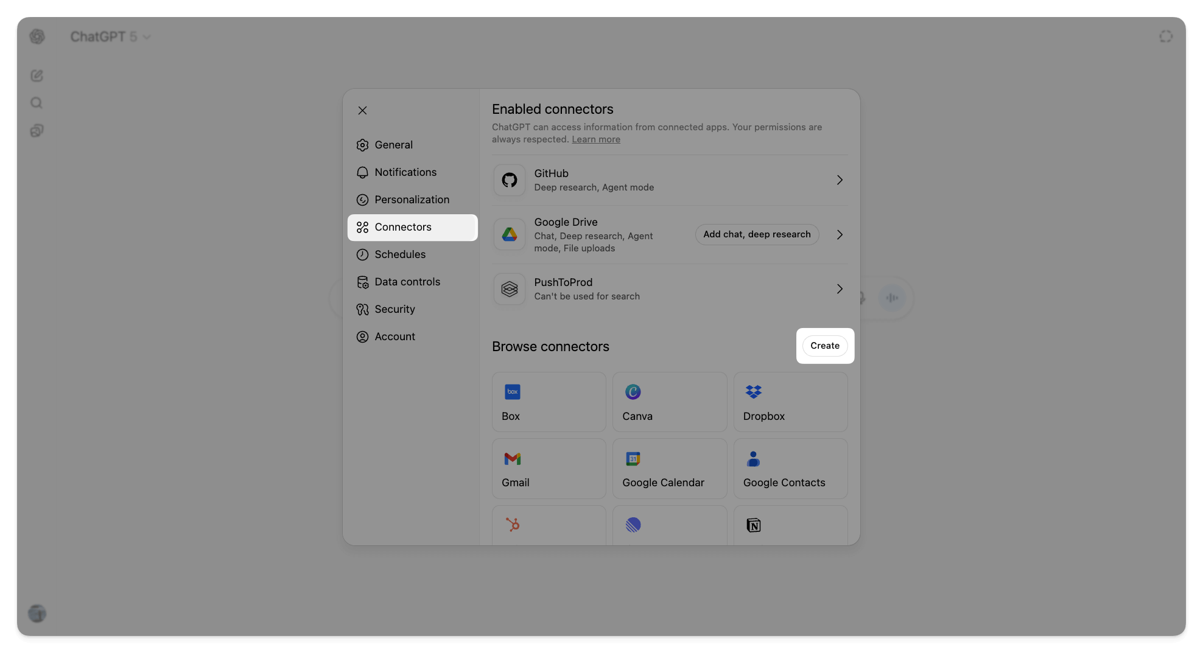Expand the PushToProd connector details
Viewport: 1203px width, 653px height.
(840, 289)
